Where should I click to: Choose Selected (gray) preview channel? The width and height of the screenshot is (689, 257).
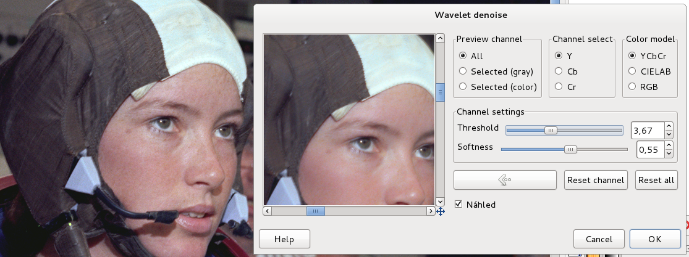[462, 71]
